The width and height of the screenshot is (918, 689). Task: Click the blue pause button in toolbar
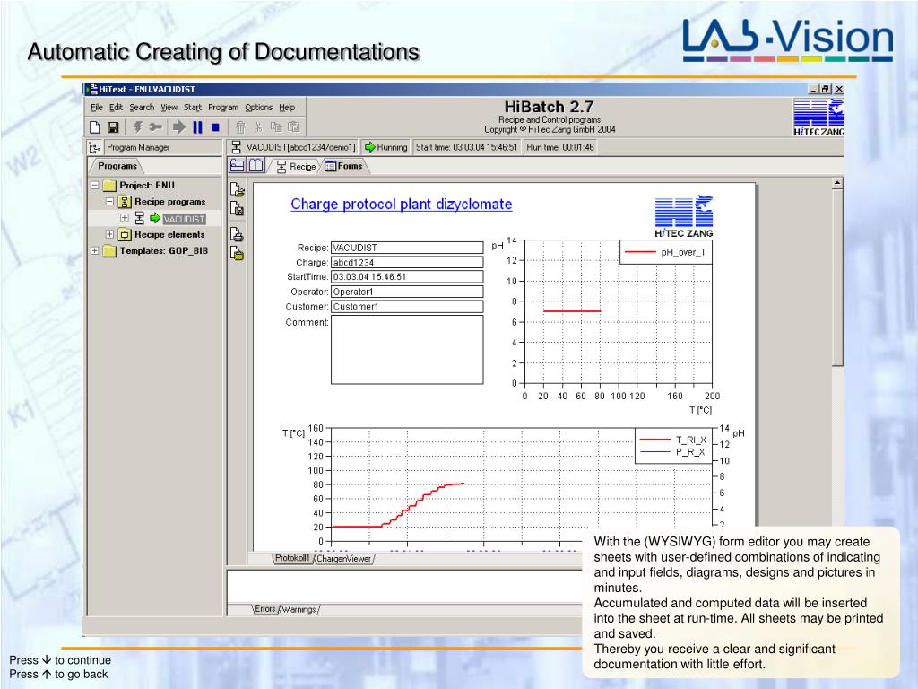click(198, 127)
